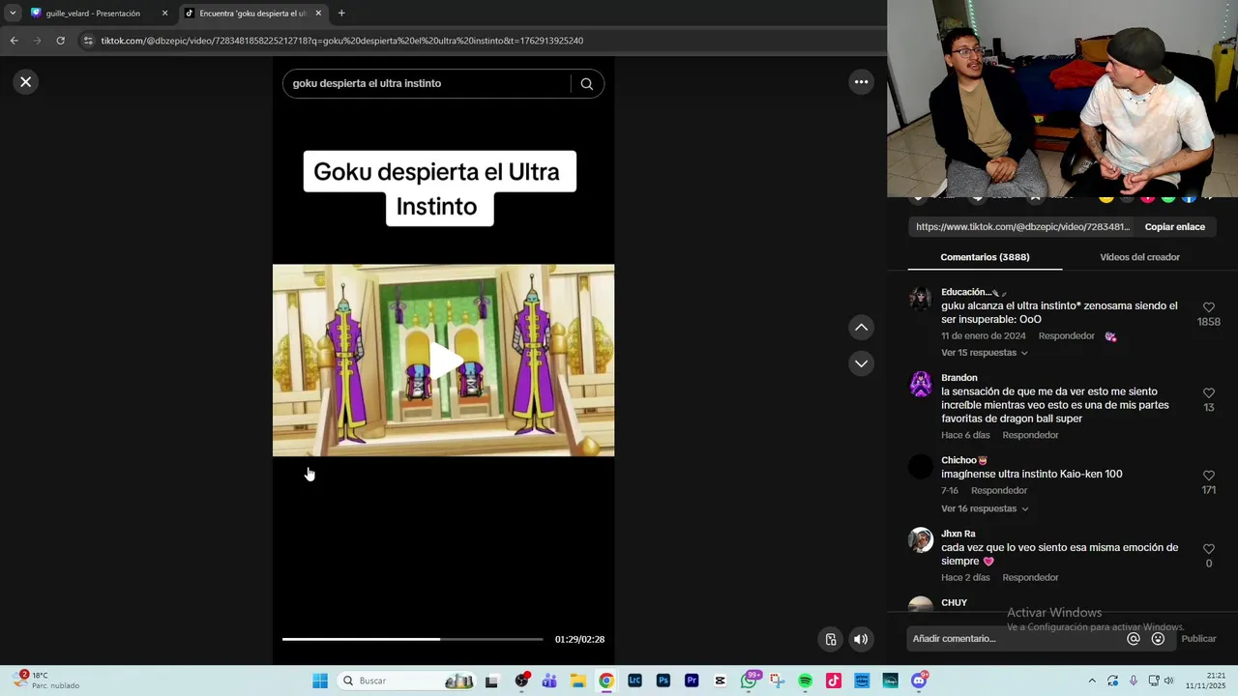Click the microphone icon in system tray
The height and width of the screenshot is (696, 1238).
(x=1134, y=681)
